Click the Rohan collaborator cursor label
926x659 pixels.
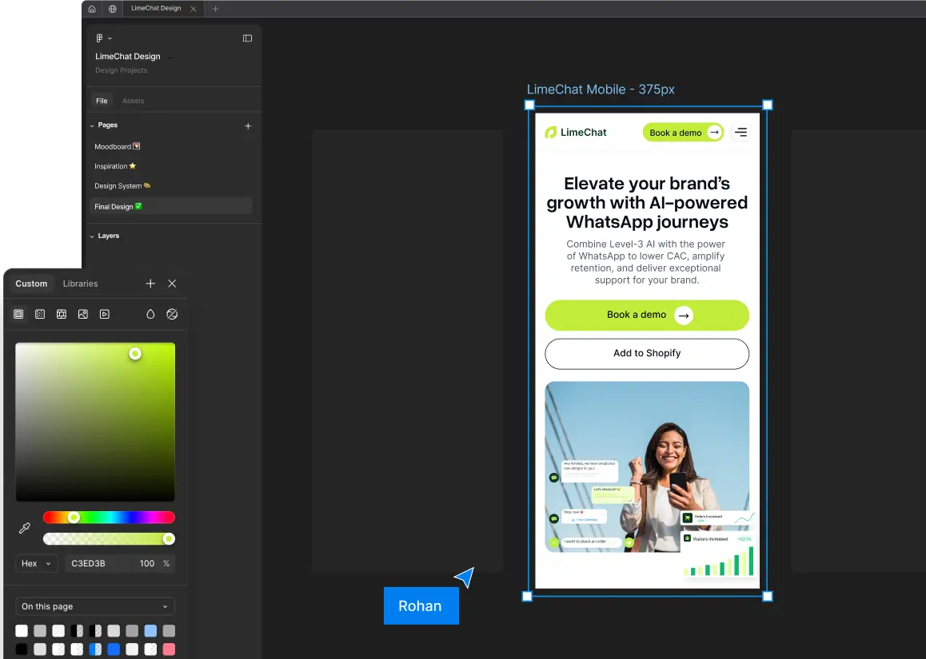421,606
